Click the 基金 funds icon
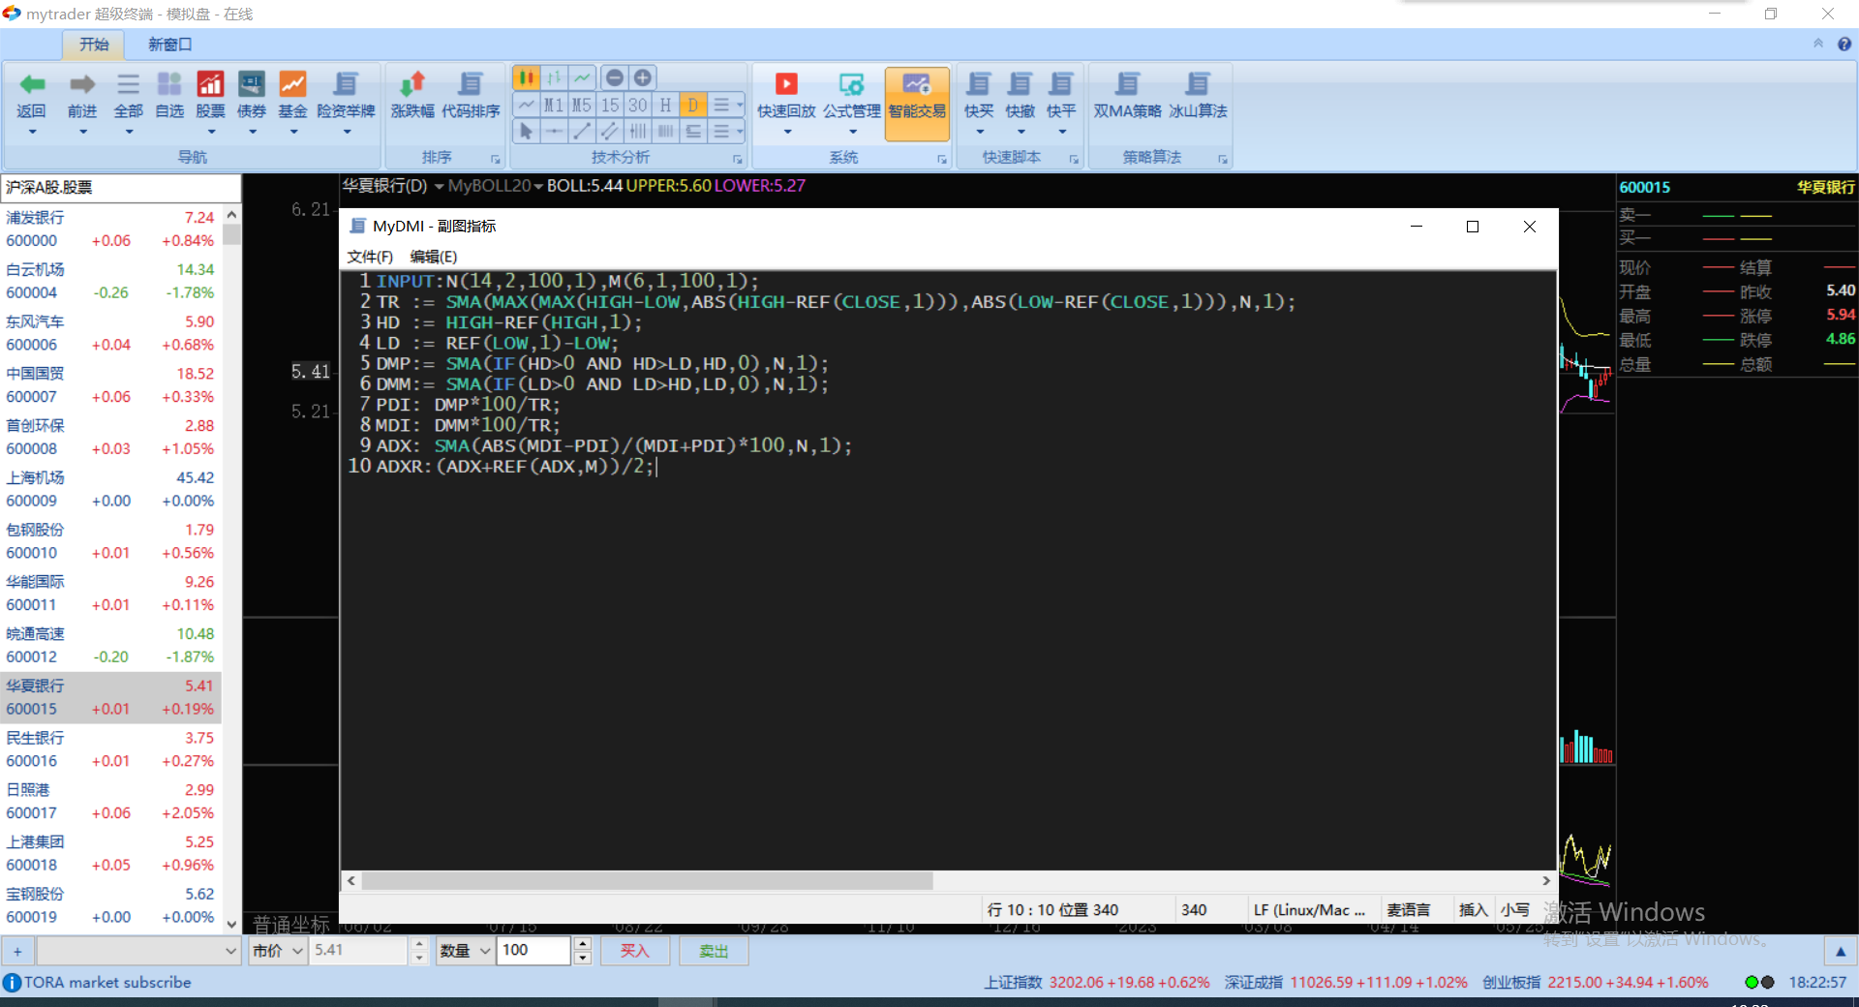Screen dimensions: 1859x1007 point(292,84)
